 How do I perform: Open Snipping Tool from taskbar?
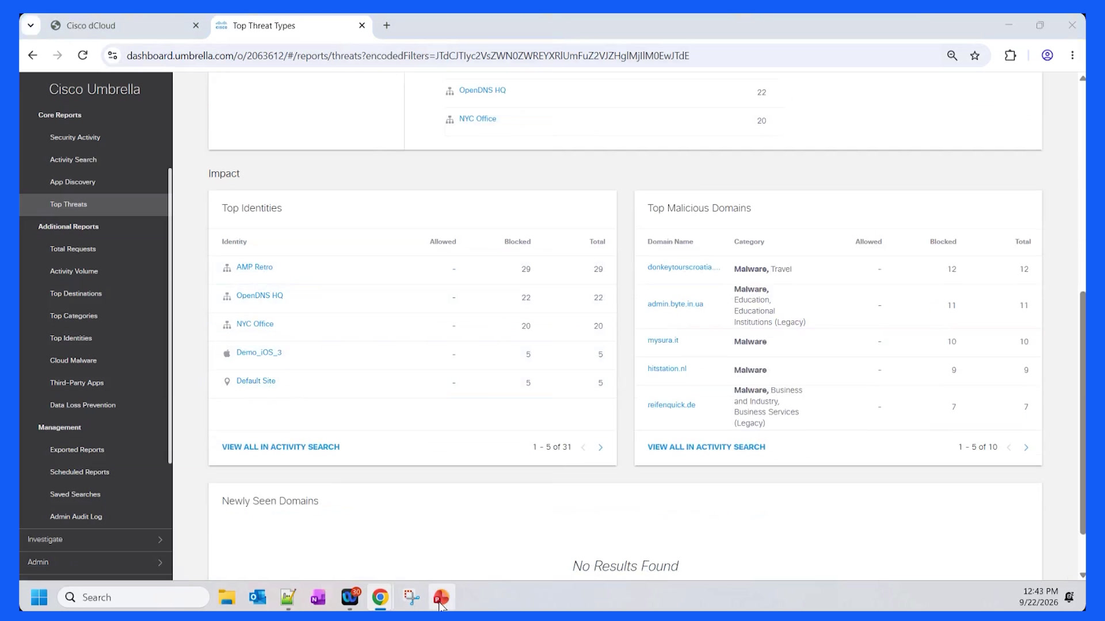411,597
